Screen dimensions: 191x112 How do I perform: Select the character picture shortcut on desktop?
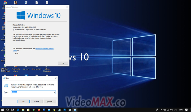click(16, 3)
